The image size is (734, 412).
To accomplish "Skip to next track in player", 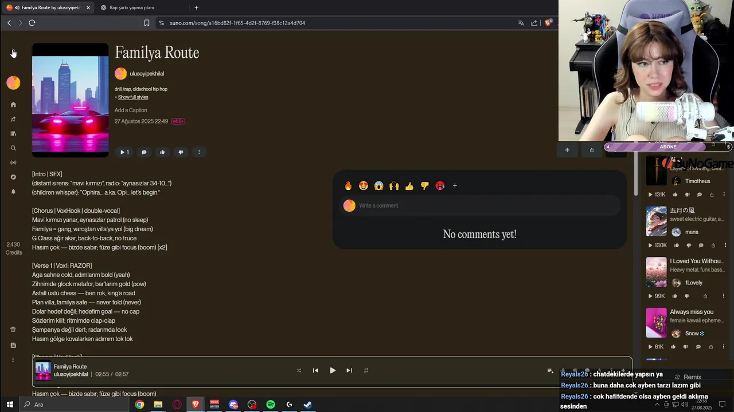I will (349, 370).
